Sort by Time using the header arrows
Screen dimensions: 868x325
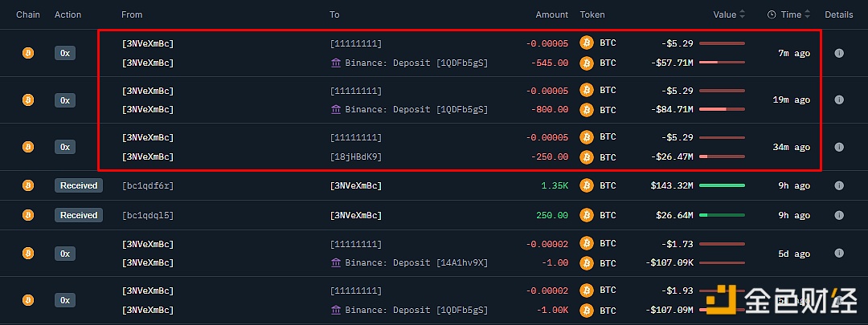807,15
